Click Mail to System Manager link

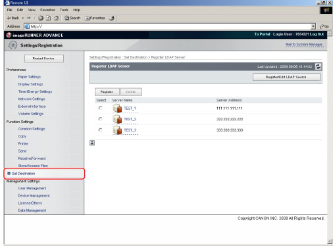coord(304,44)
